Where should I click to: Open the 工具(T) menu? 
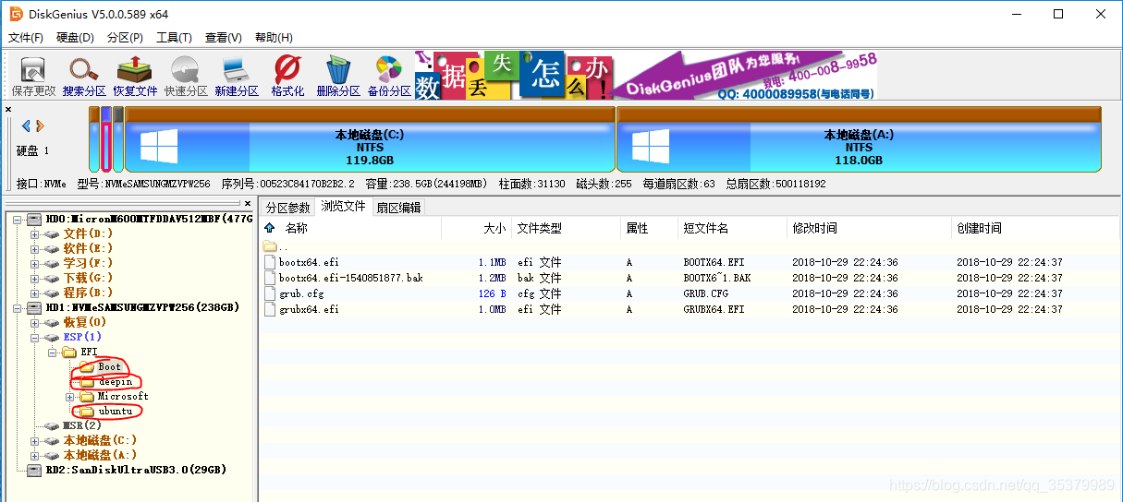point(174,38)
